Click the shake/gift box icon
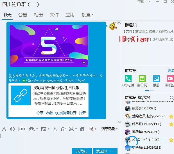The height and width of the screenshot is (154, 174). tap(32, 129)
